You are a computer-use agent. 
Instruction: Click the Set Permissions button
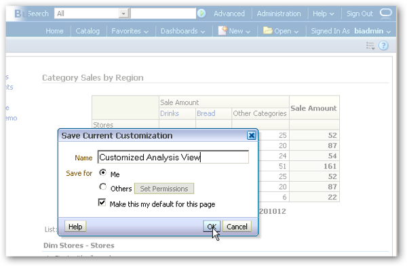coord(164,189)
